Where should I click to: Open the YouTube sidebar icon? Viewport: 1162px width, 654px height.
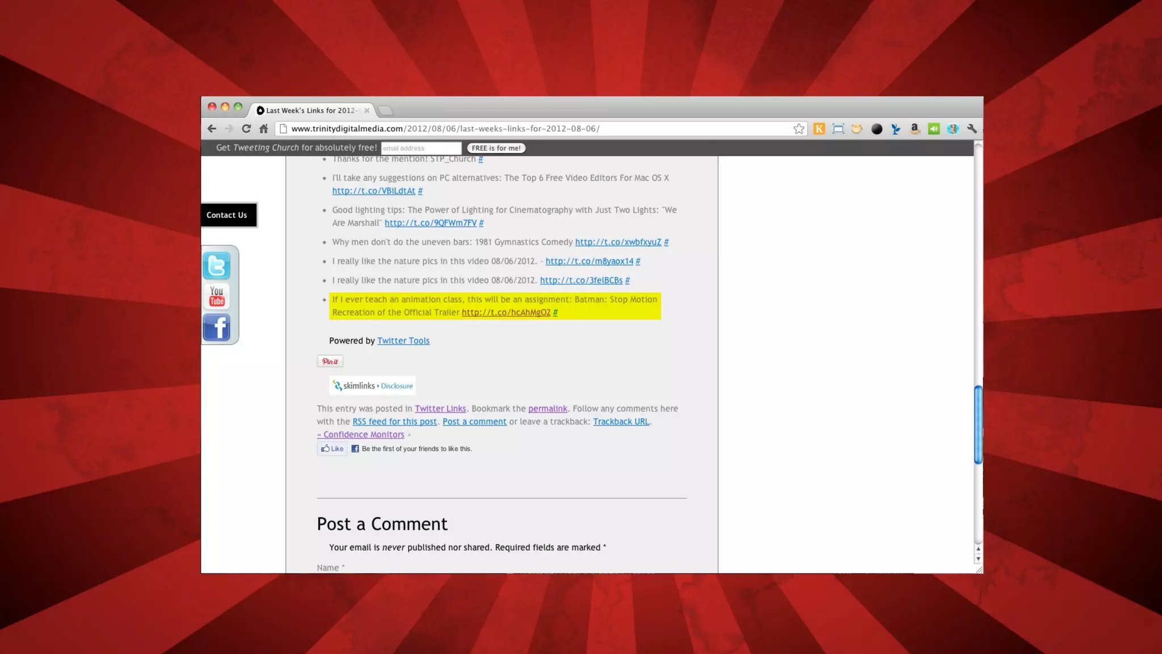217,296
